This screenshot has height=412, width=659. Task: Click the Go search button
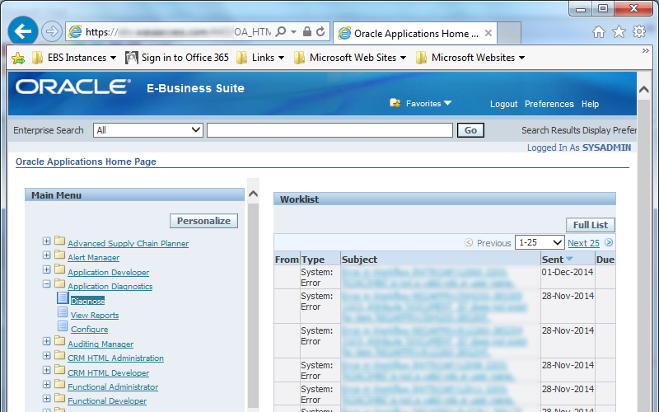[470, 130]
